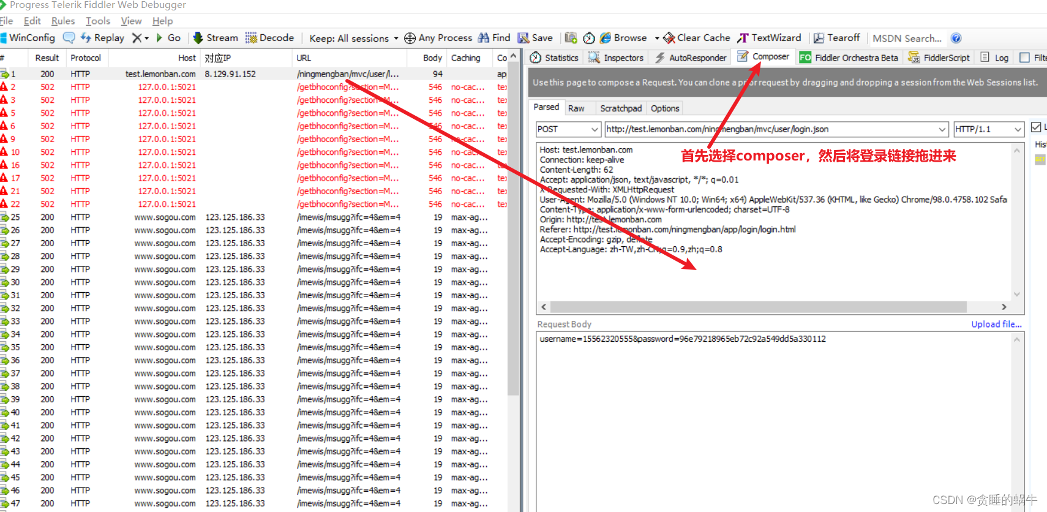Open the FiddlerScript tab
This screenshot has height=512, width=1047.
click(x=939, y=58)
